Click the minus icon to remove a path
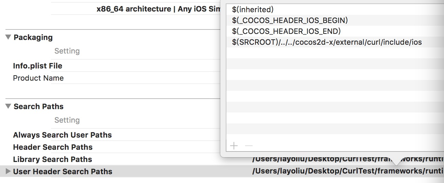Viewport: 444px width, 183px height. coord(249,146)
